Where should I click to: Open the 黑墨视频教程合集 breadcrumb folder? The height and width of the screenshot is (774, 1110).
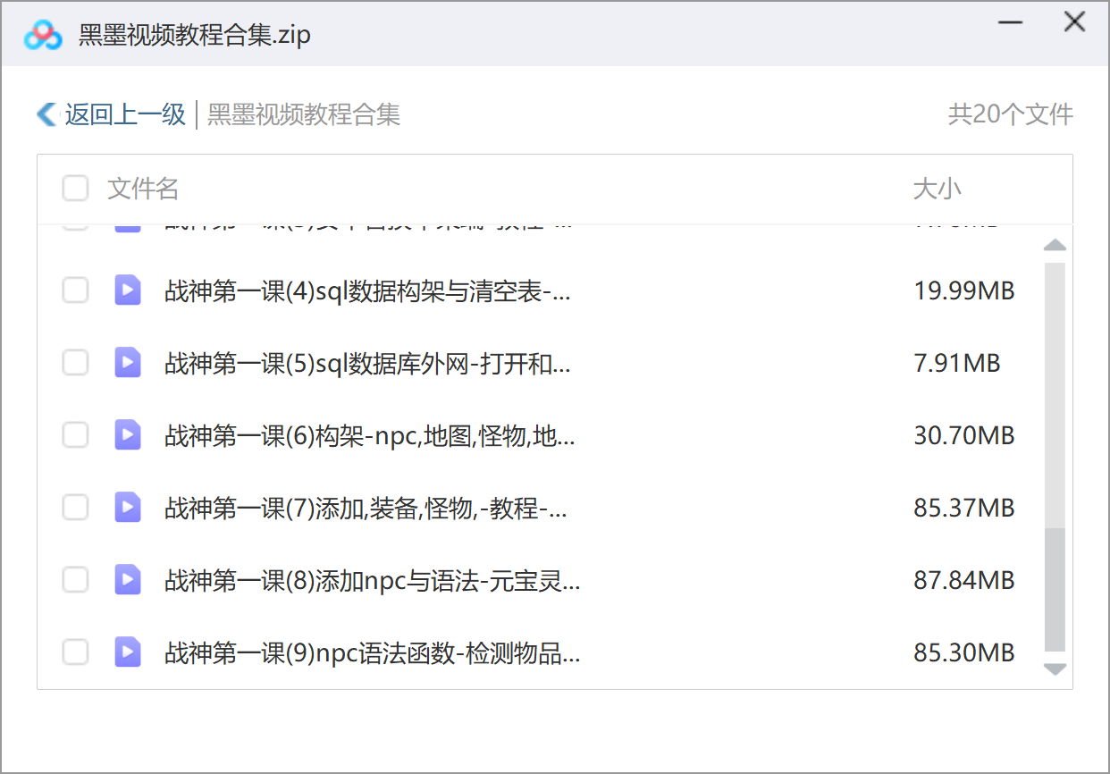point(304,114)
